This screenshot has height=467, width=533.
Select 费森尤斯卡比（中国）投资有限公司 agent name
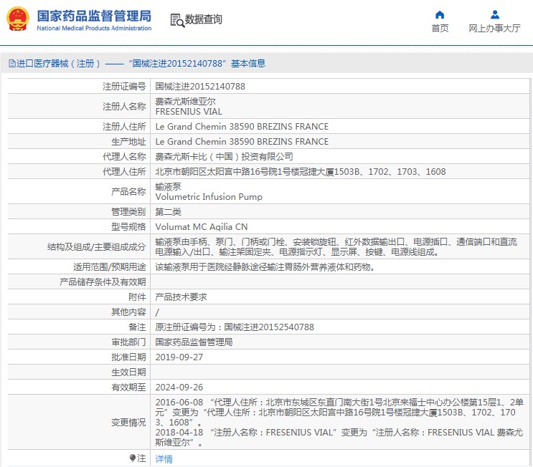[224, 156]
